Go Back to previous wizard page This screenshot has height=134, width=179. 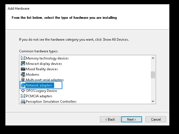pos(110,119)
